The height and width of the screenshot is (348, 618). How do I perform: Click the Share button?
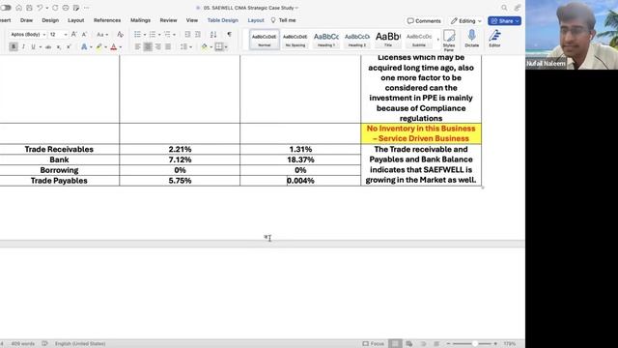click(x=504, y=21)
